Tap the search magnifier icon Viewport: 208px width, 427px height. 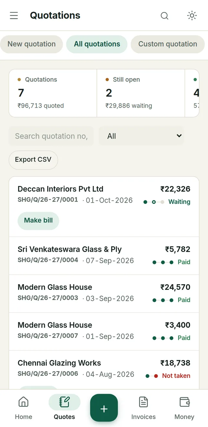click(x=165, y=16)
